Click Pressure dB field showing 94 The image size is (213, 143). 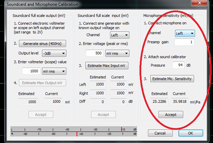click(x=178, y=65)
